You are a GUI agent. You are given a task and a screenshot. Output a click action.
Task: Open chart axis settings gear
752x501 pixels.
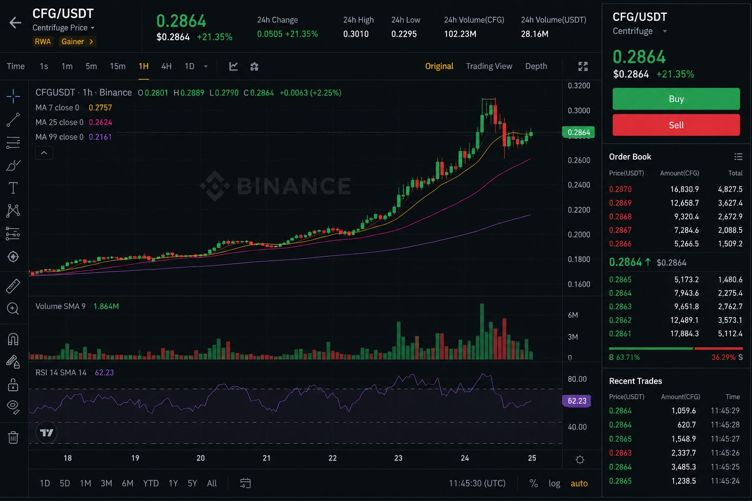[580, 459]
